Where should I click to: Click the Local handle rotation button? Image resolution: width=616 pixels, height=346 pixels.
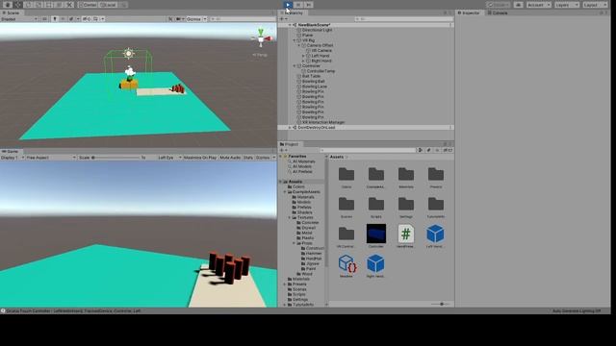point(108,5)
